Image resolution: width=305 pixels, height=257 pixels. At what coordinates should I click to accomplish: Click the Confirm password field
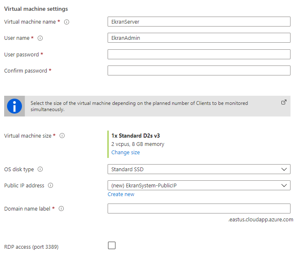pyautogui.click(x=199, y=70)
